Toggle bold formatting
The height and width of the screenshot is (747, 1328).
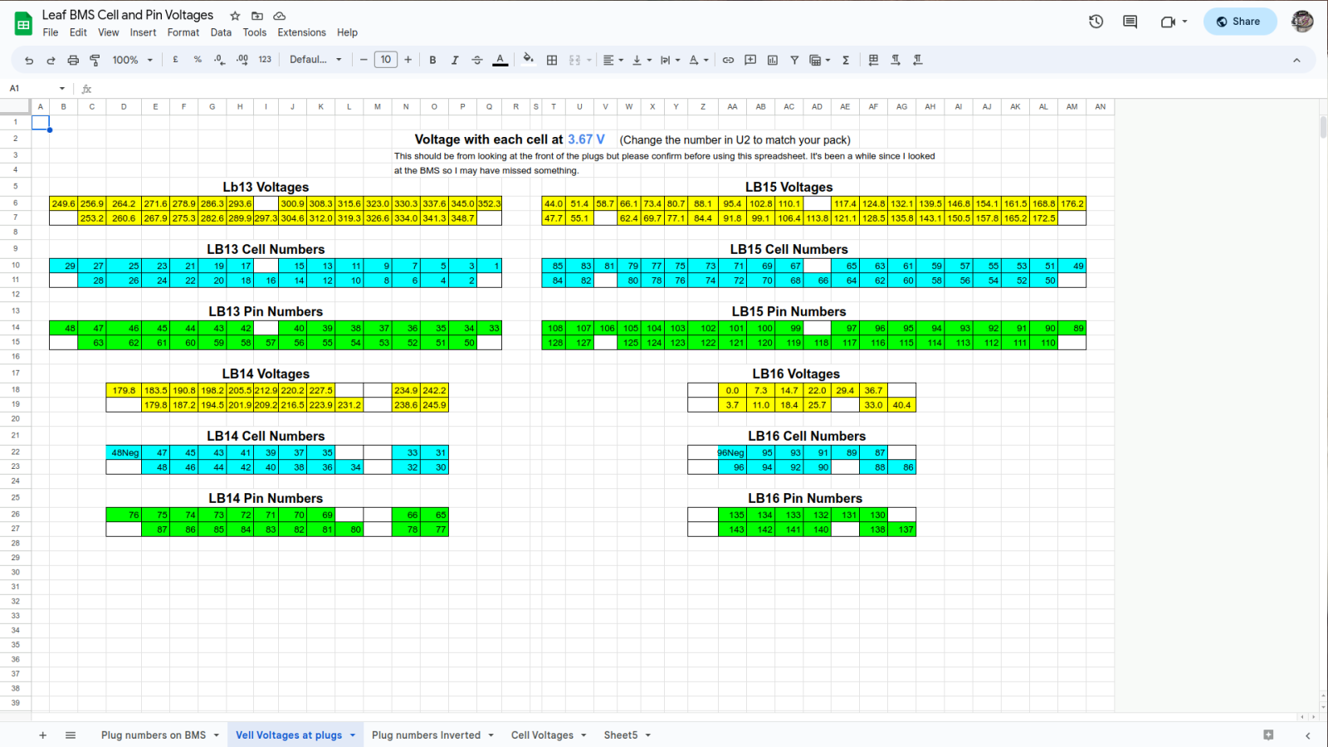(x=432, y=60)
